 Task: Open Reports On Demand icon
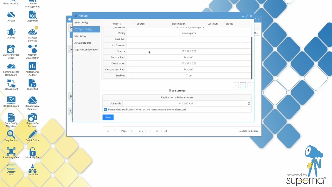click(32, 121)
